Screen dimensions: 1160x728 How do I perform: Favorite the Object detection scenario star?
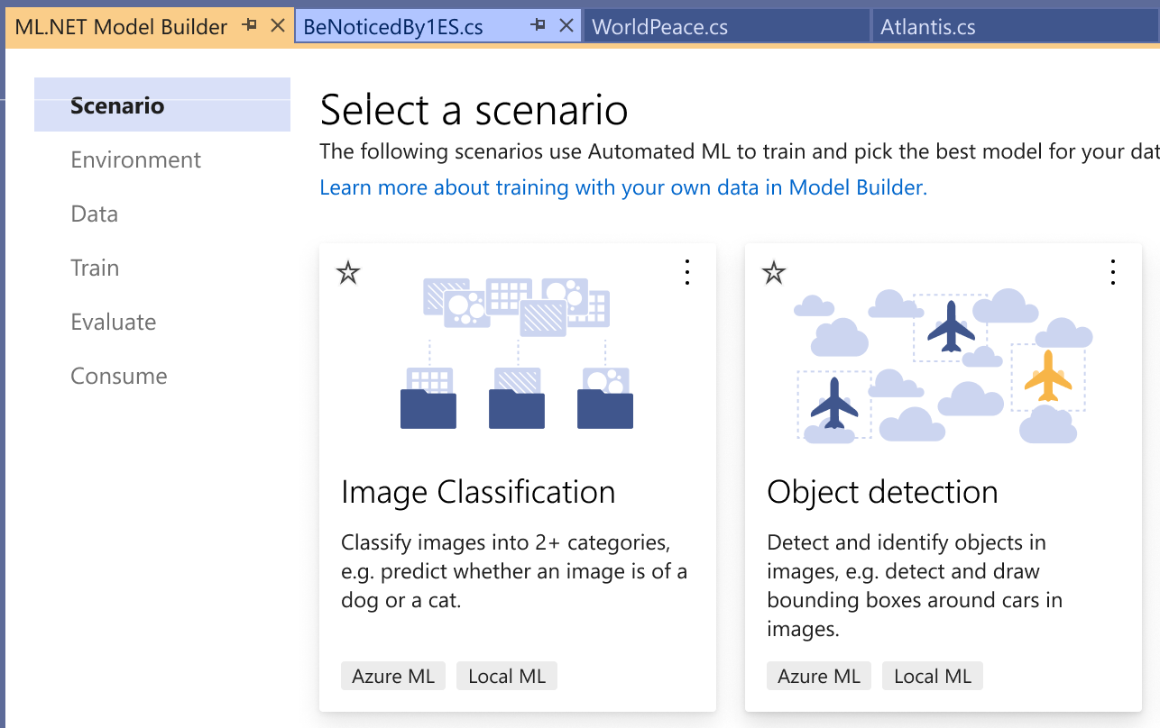774,273
